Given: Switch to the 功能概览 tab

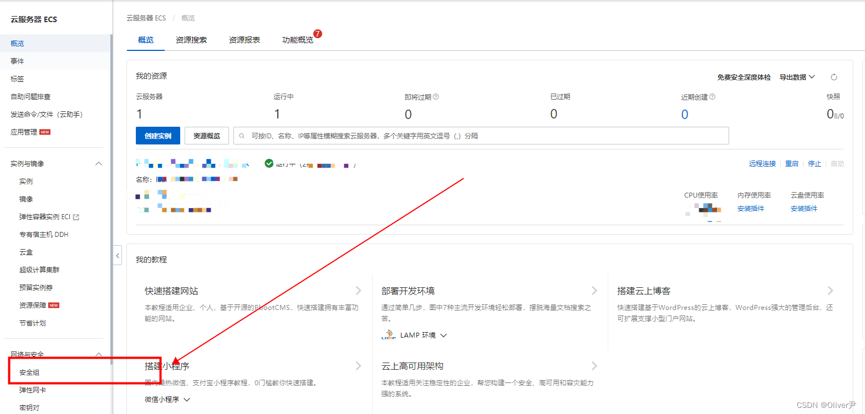Looking at the screenshot, I should point(298,40).
